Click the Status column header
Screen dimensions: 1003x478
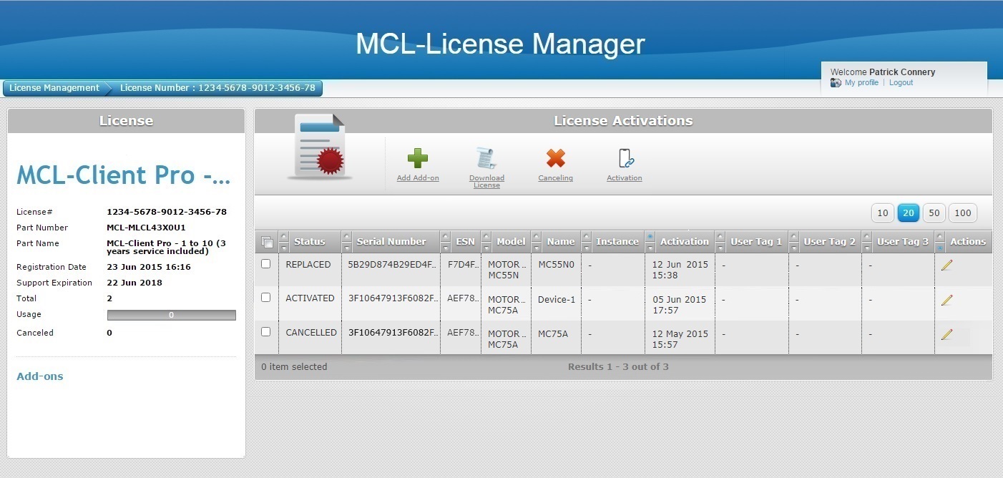[x=309, y=242]
